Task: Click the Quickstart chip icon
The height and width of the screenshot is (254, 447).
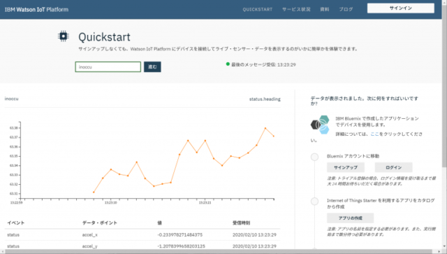Action: point(63,36)
